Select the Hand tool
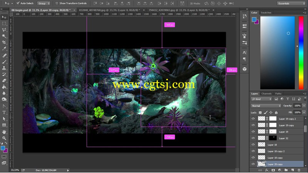The image size is (308, 173). point(4,132)
